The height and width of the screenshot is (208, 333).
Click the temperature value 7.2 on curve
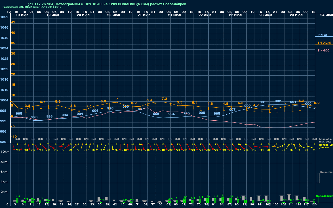click(x=164, y=99)
